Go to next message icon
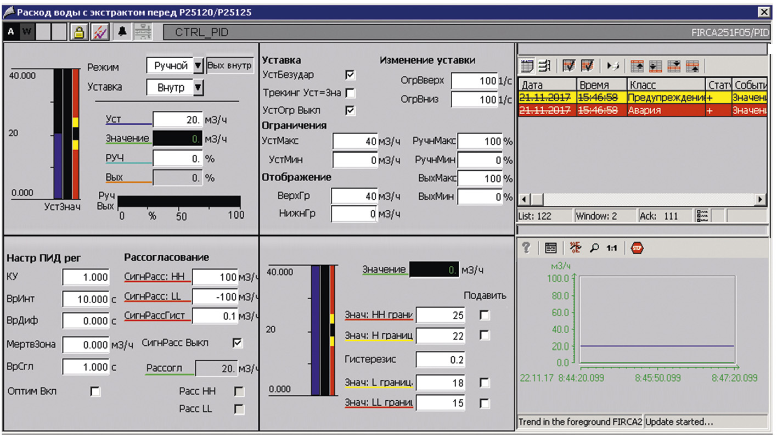 point(674,66)
